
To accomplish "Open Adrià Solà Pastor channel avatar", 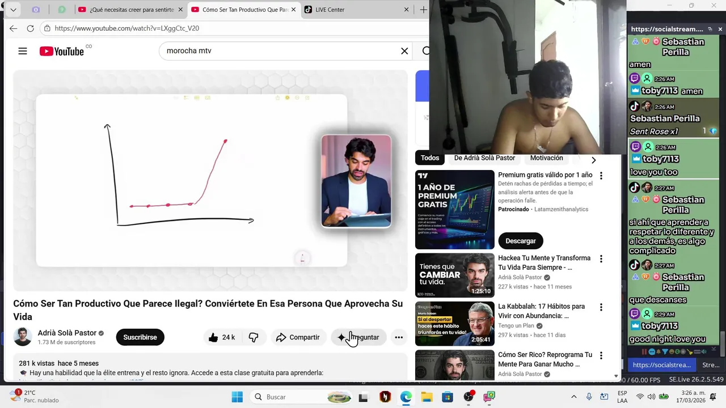I will [x=23, y=337].
